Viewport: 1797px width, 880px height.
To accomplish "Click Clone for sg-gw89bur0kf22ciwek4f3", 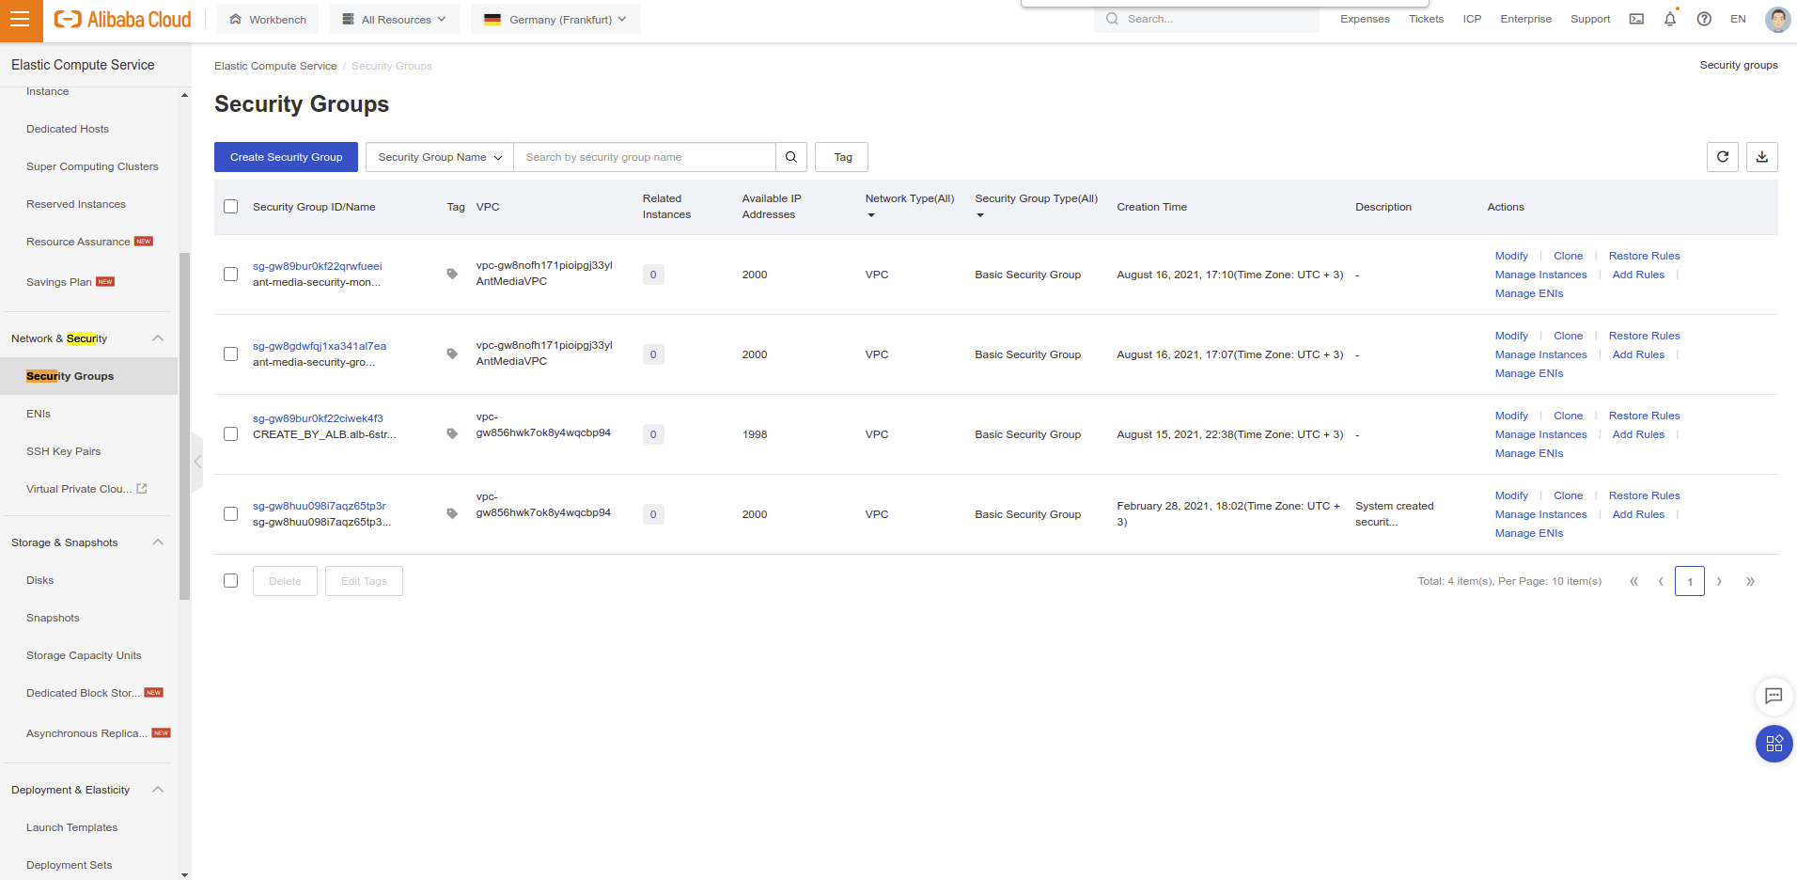I will tap(1568, 416).
